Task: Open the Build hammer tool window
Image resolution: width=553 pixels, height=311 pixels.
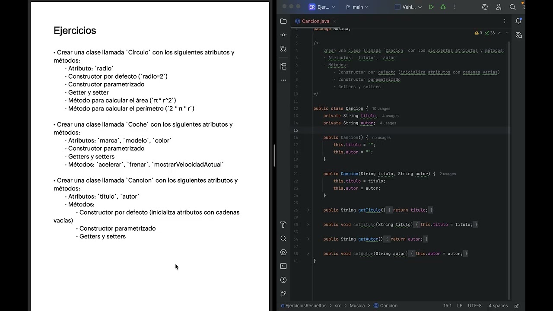Action: coord(283,225)
